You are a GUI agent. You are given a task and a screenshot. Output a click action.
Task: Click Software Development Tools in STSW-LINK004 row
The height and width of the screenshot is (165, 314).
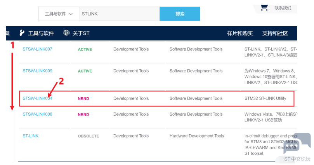(x=196, y=98)
